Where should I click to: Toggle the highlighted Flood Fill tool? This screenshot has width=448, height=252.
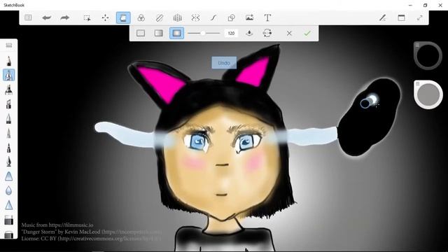123,17
